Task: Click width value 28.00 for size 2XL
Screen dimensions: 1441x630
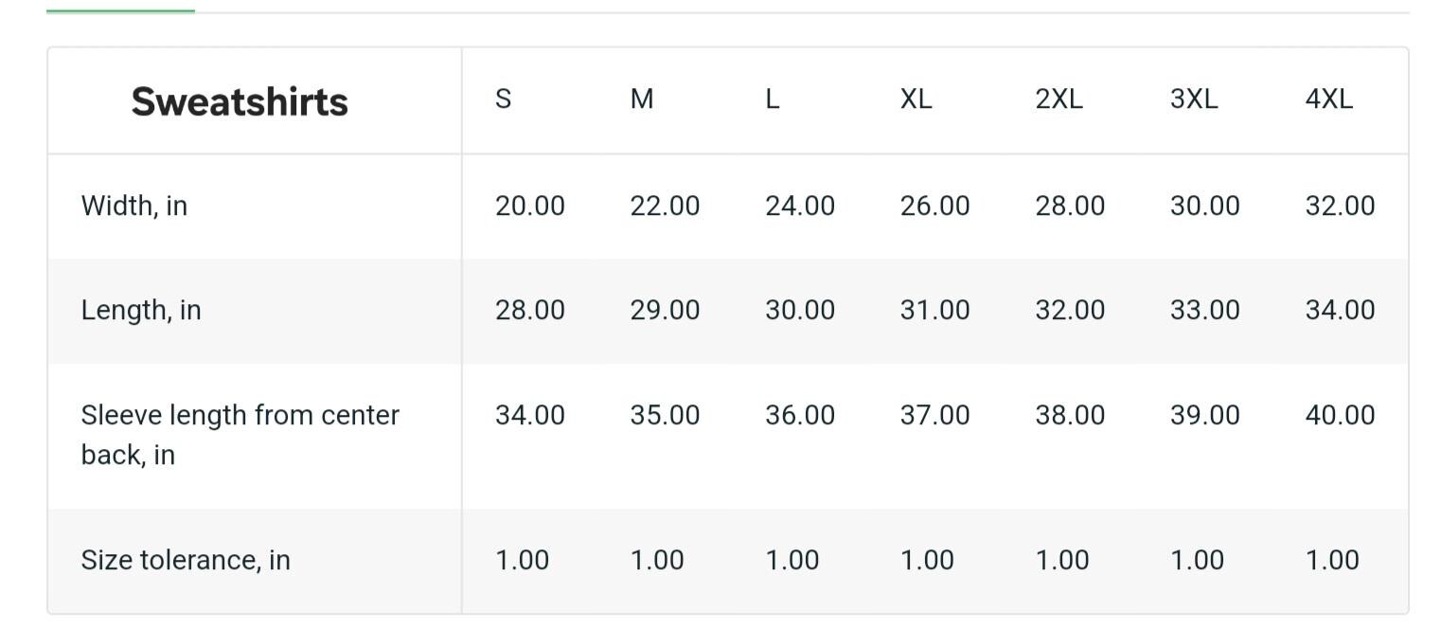Action: [x=1070, y=206]
